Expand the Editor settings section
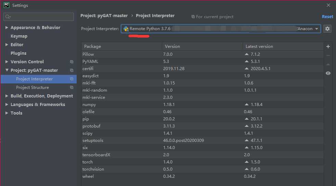Screen dimensions: 336x186 (7, 45)
